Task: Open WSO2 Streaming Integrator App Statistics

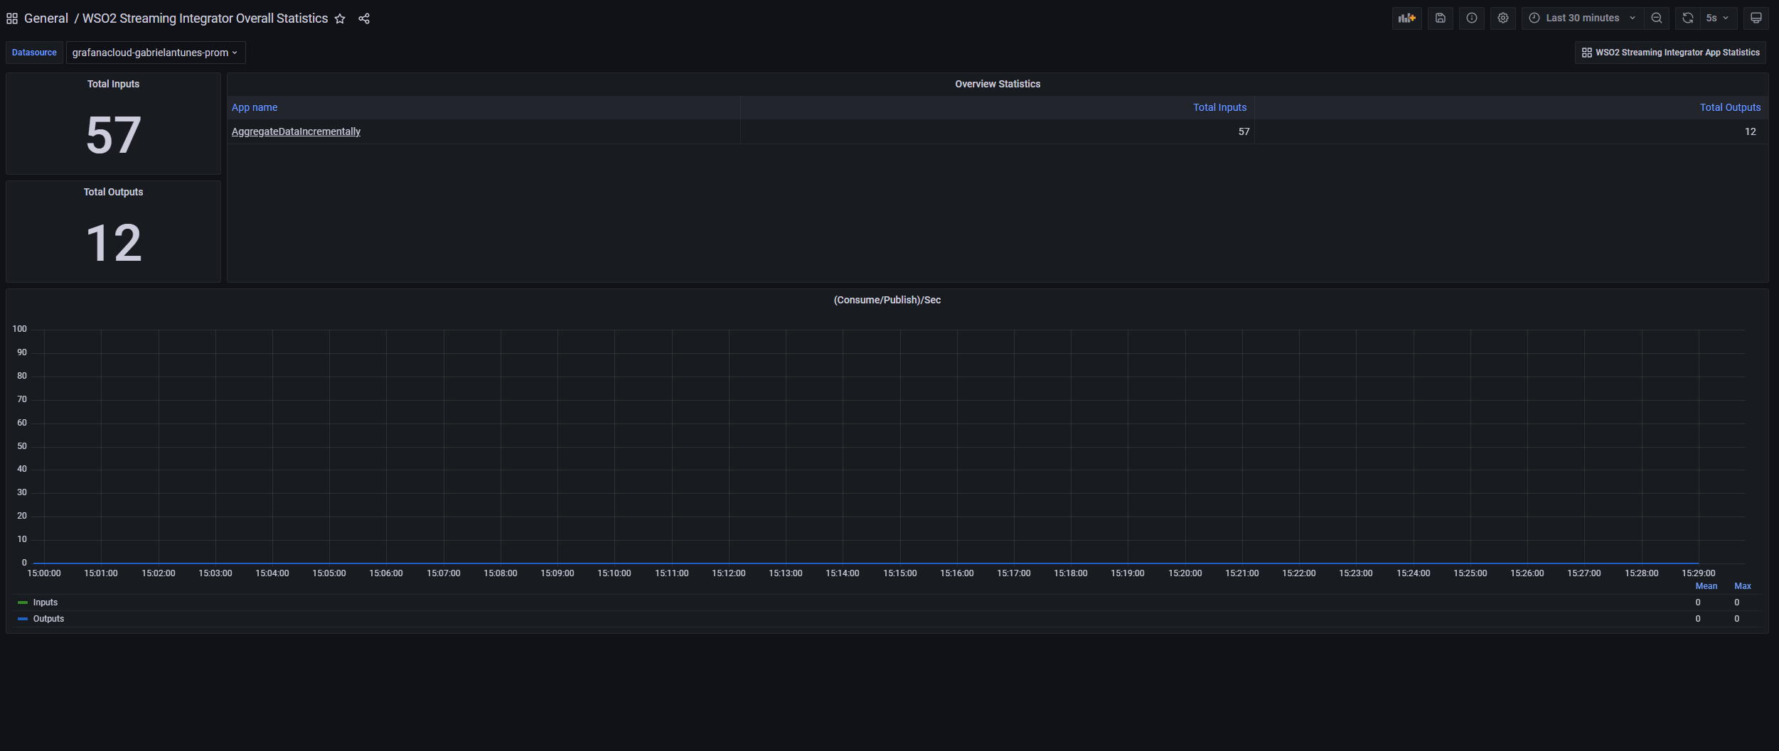Action: [1670, 52]
